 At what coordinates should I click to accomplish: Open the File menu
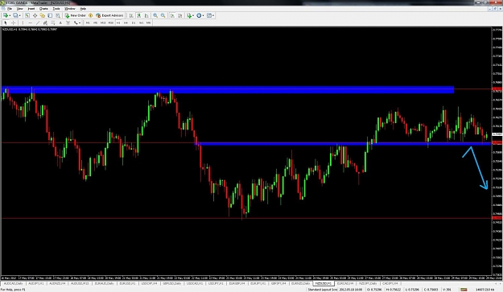click(x=10, y=9)
